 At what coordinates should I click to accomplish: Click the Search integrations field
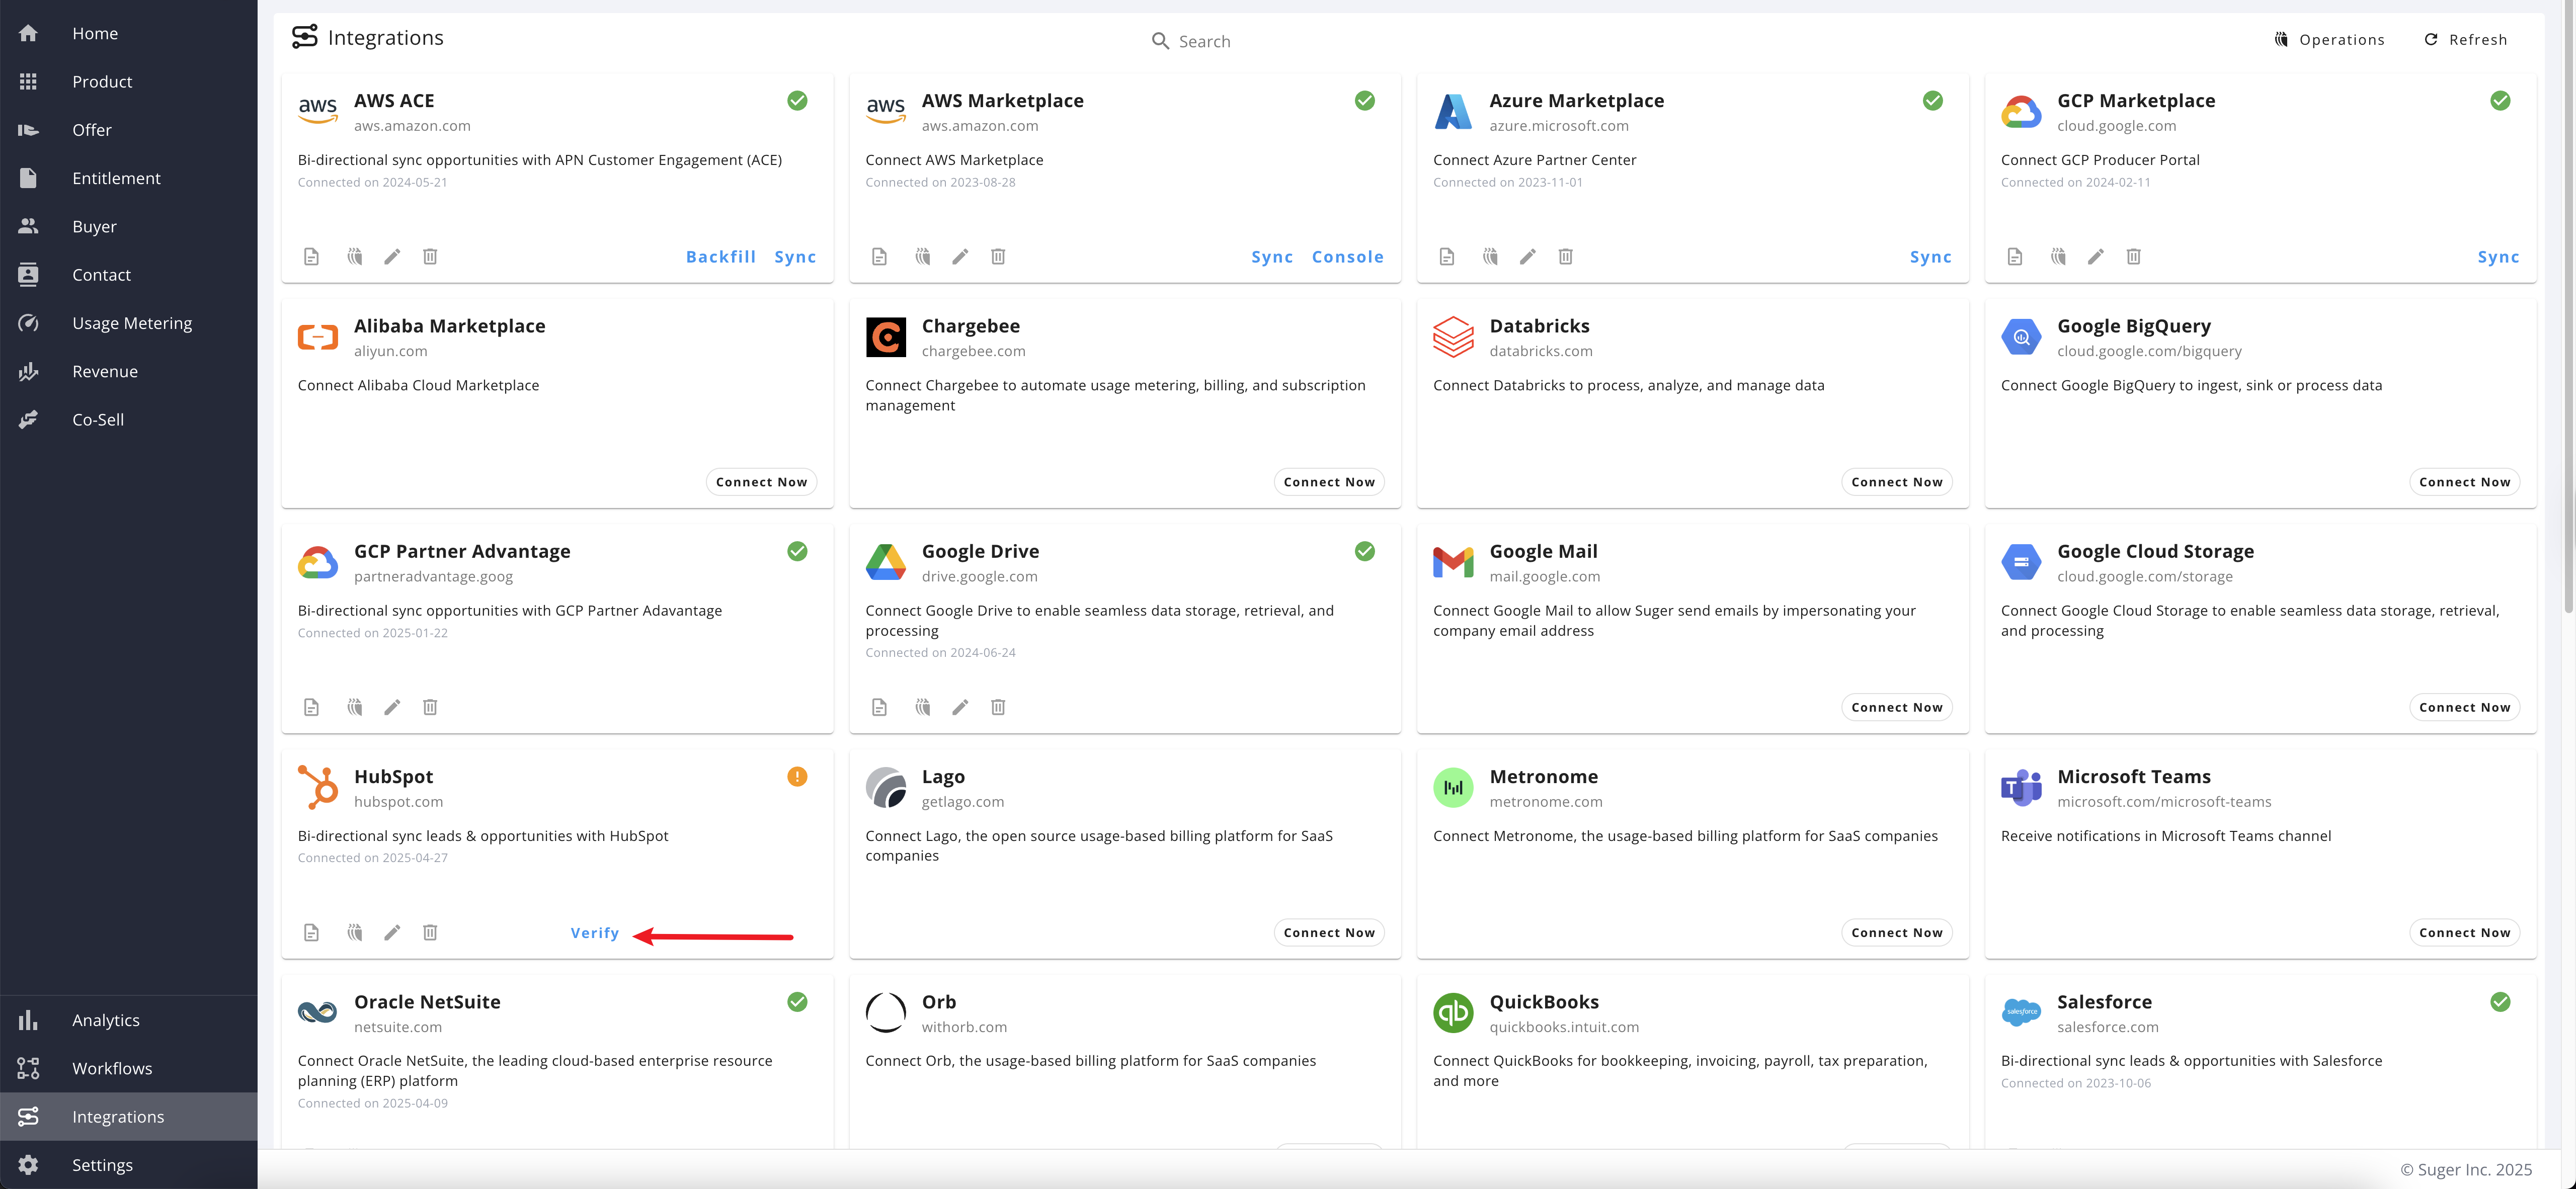pos(1204,41)
